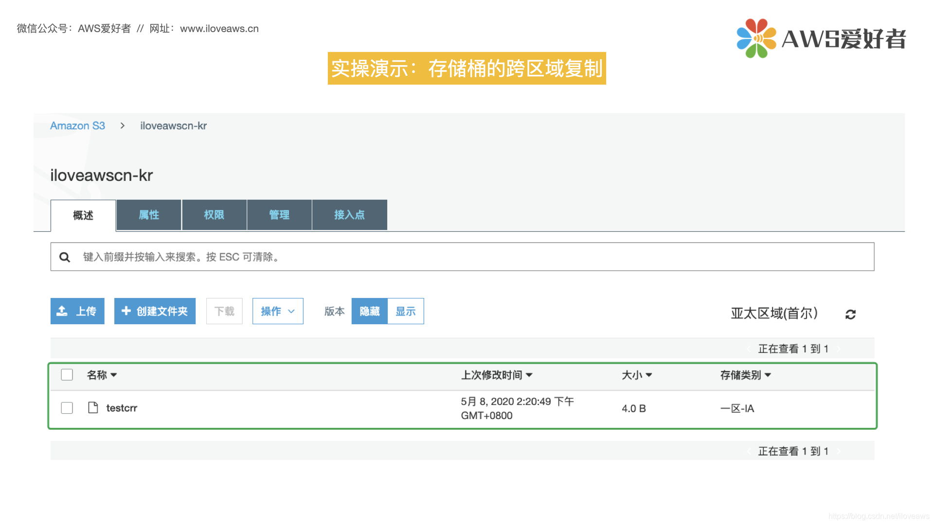
Task: Open the 权限 tab
Action: (214, 215)
